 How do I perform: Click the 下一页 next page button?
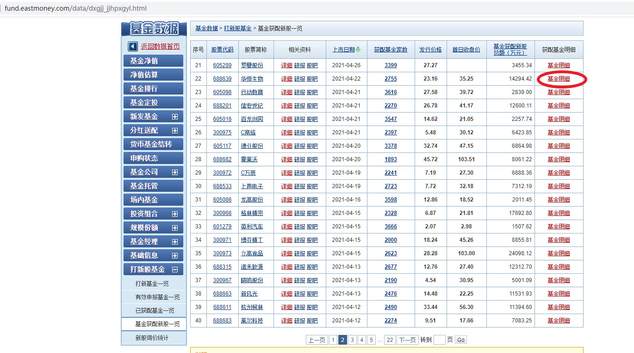click(407, 340)
